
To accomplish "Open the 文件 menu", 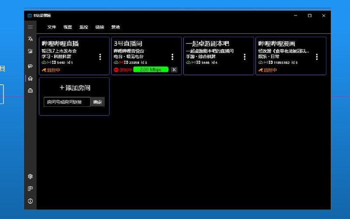I will click(52, 27).
